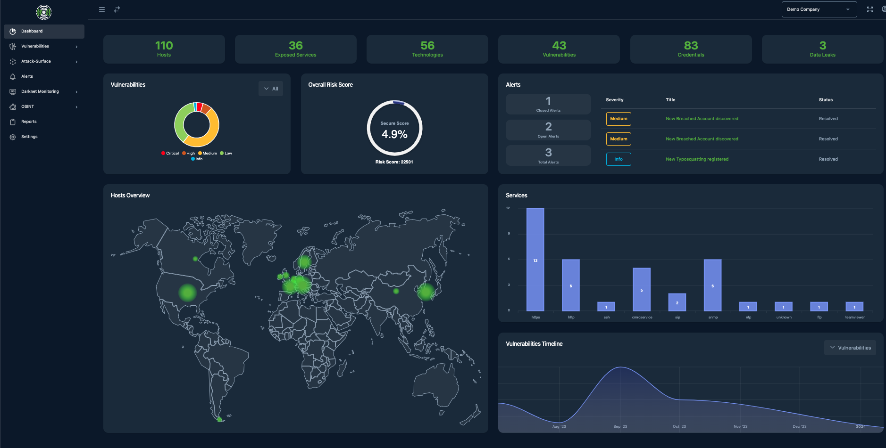Select the https bar in Services chart
Viewport: 886px width, 448px height.
pyautogui.click(x=535, y=260)
